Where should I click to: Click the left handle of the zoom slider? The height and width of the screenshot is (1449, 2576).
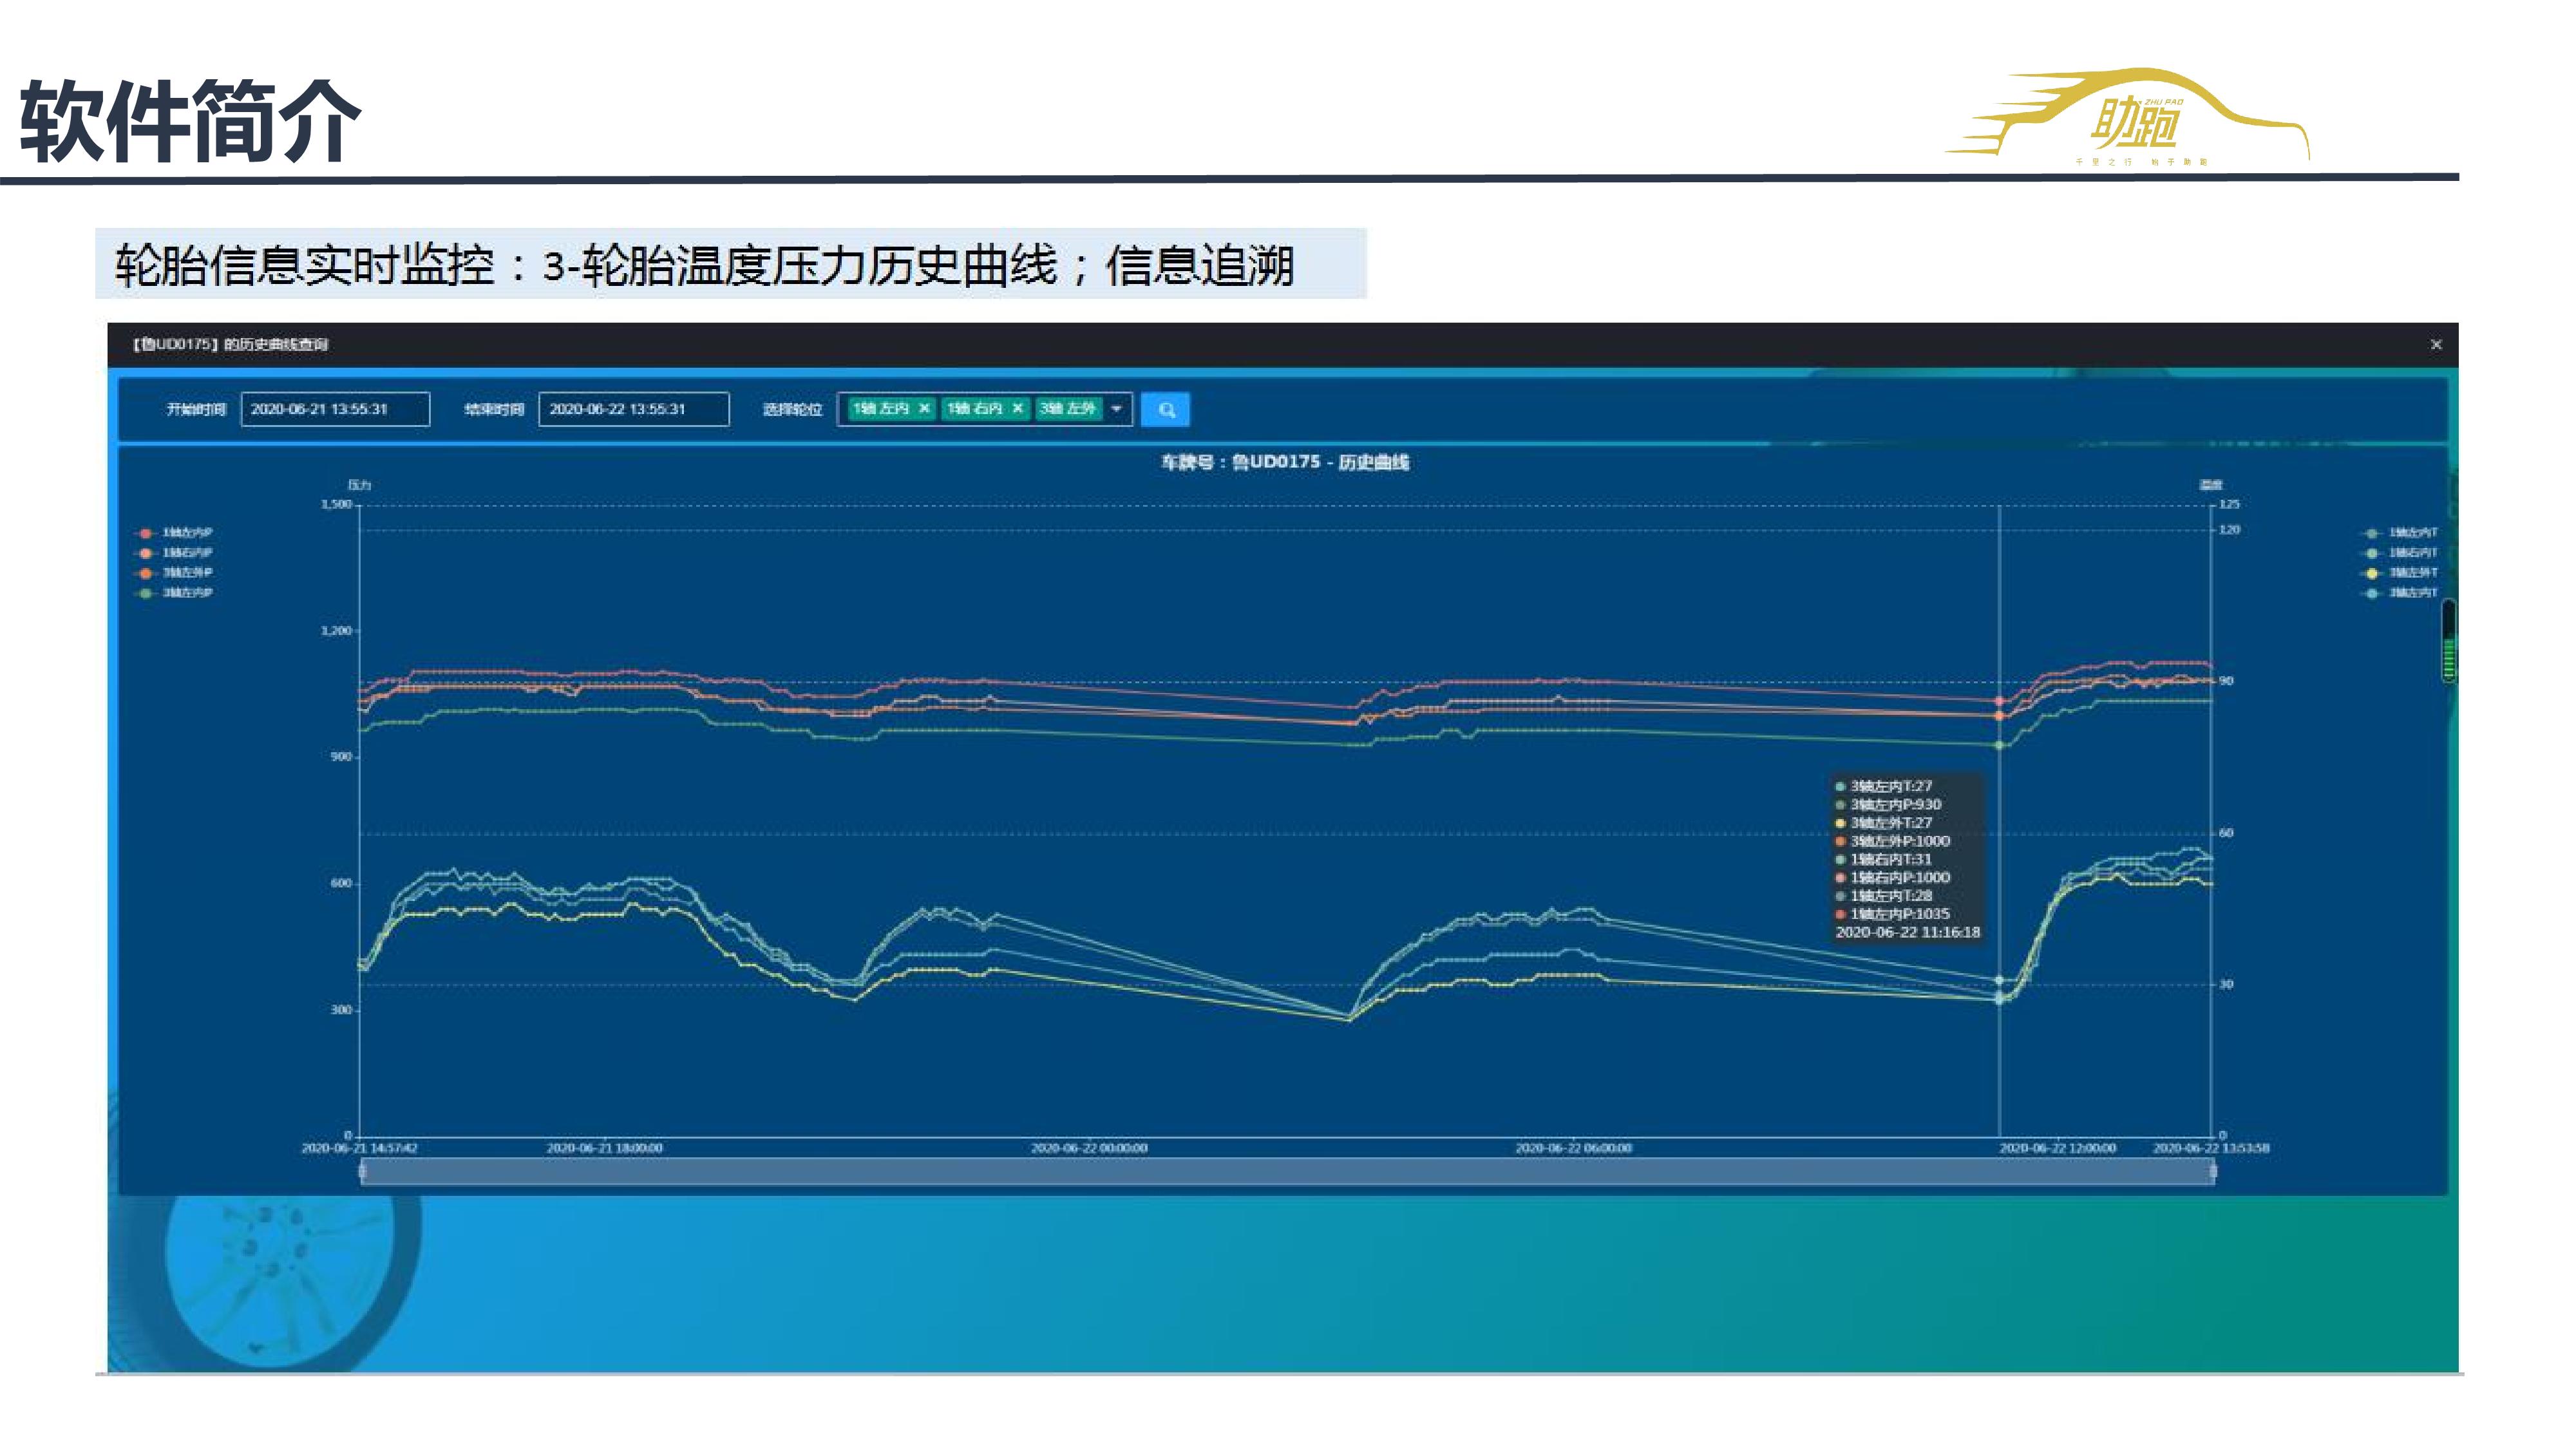pyautogui.click(x=363, y=1172)
